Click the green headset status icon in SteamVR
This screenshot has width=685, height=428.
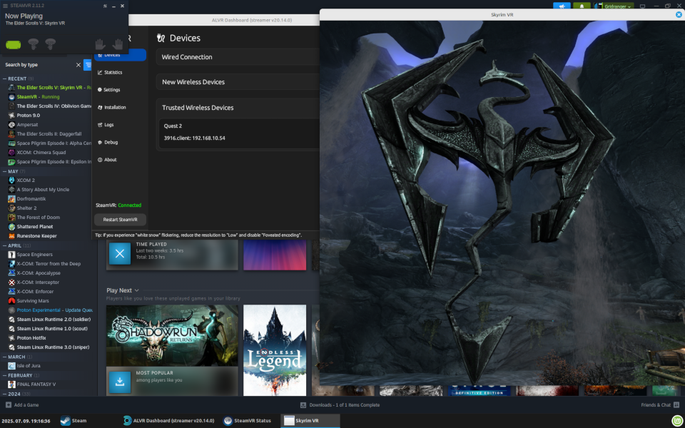point(14,44)
